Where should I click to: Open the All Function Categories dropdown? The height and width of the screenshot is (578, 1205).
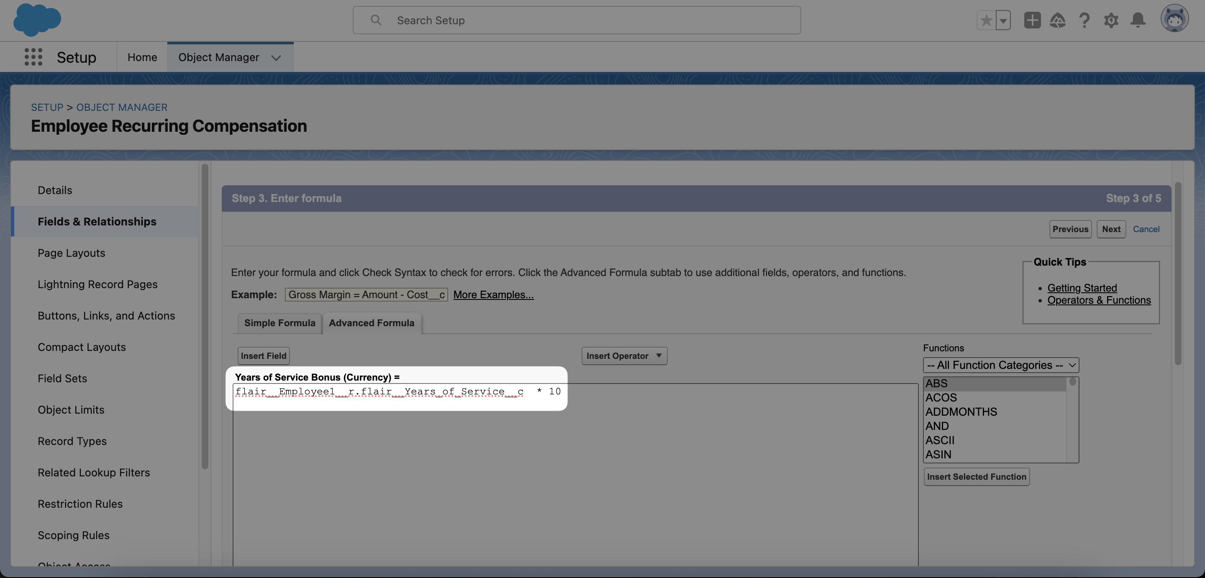pos(1000,365)
